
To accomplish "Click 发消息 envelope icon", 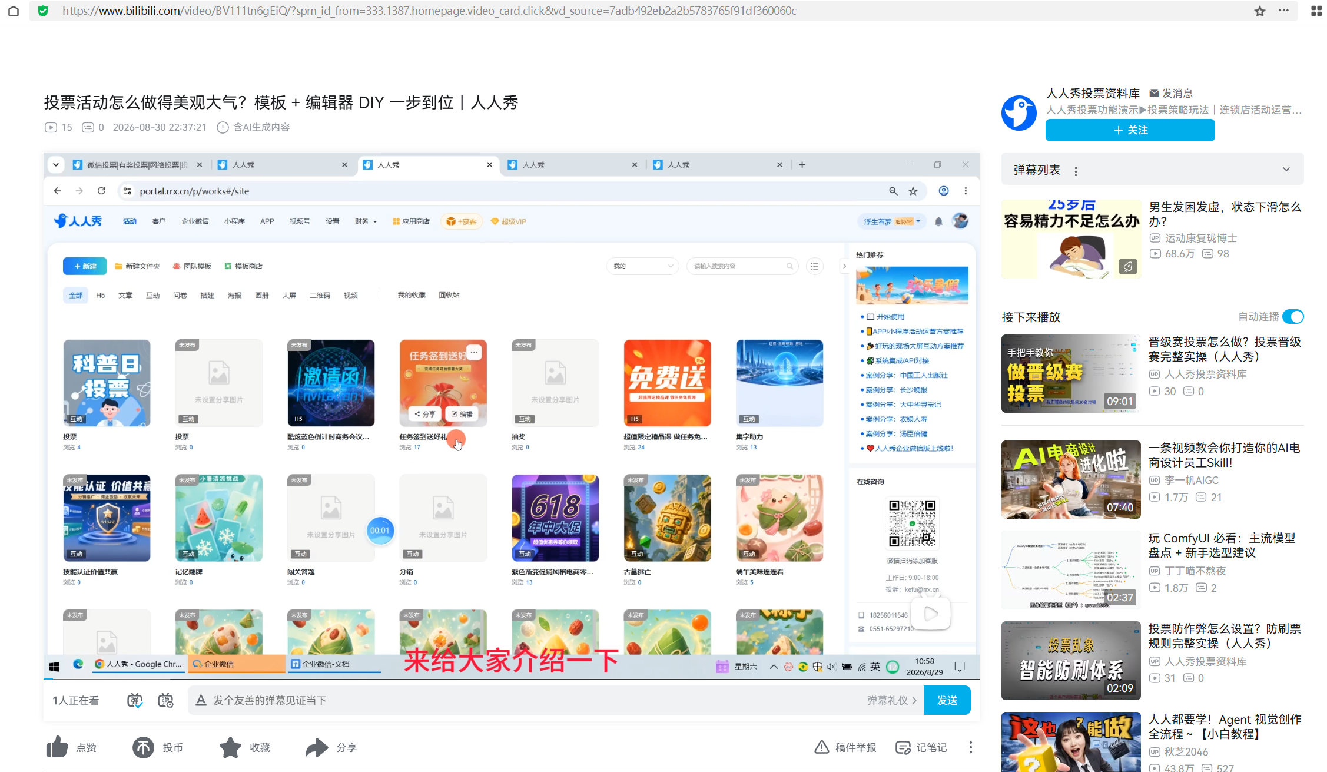I will (1155, 93).
